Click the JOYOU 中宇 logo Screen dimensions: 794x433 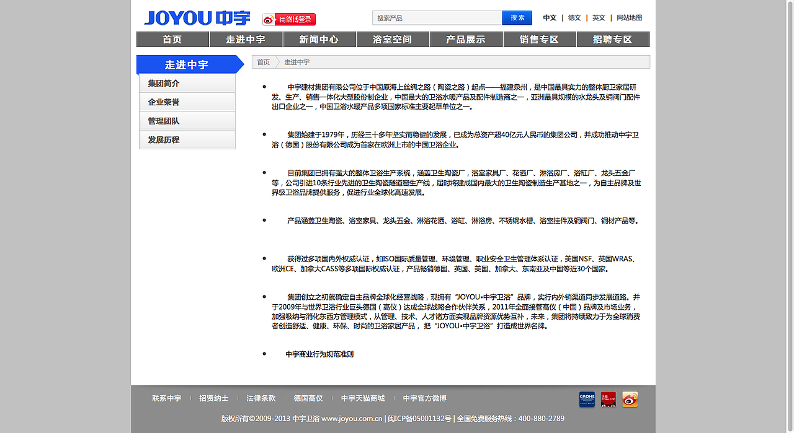(197, 18)
